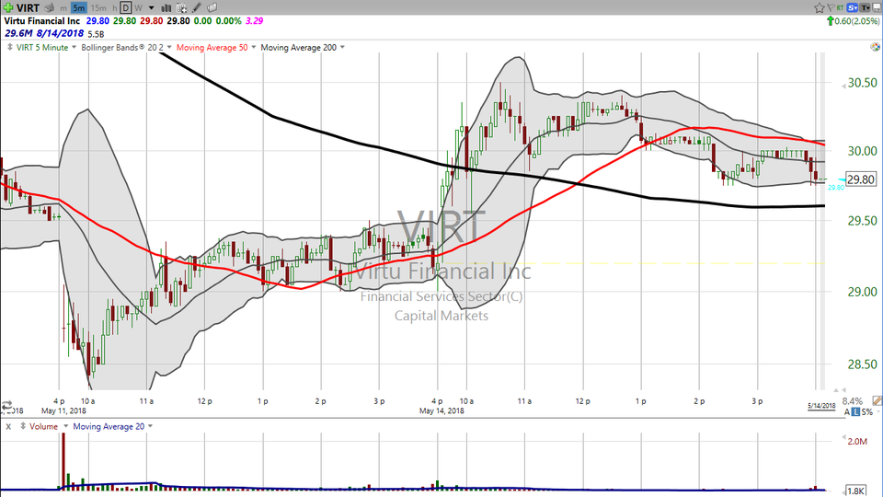The height and width of the screenshot is (497, 883).
Task: Click the scroll-back arrows icon at bottom left
Action: 6,405
